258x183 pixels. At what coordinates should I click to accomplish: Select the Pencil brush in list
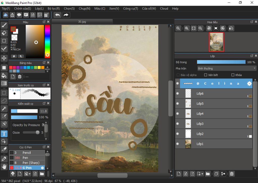(x=27, y=153)
